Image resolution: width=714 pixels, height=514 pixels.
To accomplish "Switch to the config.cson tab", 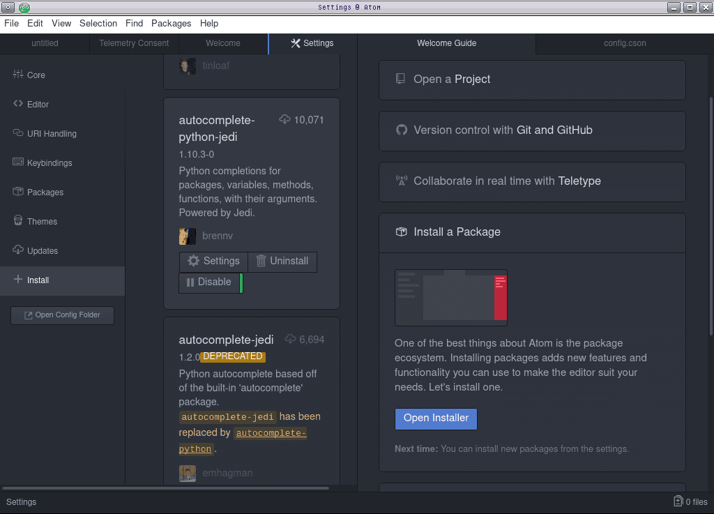I will 625,43.
